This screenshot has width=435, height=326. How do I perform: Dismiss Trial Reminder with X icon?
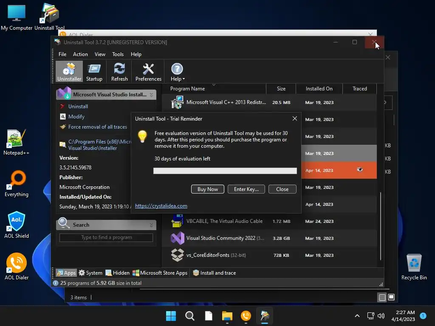click(295, 119)
